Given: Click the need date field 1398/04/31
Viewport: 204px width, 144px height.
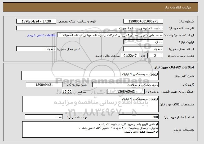Looking at the screenshot, I should 44,85.
